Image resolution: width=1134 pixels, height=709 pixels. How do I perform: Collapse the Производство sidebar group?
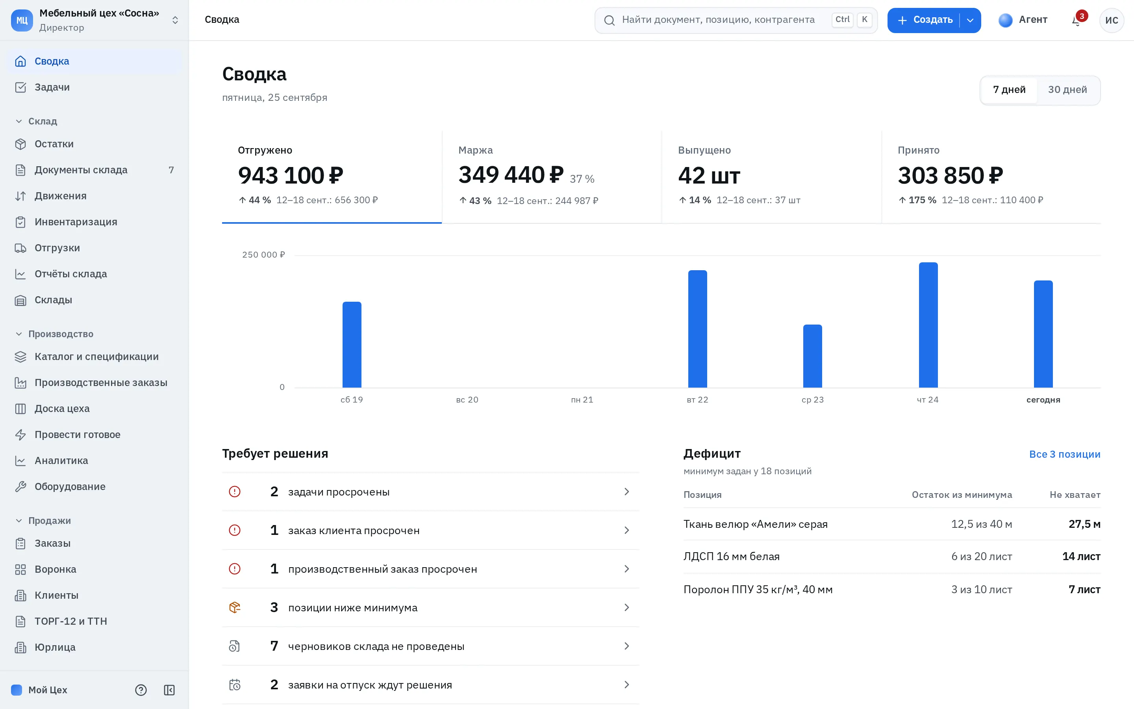tap(54, 334)
